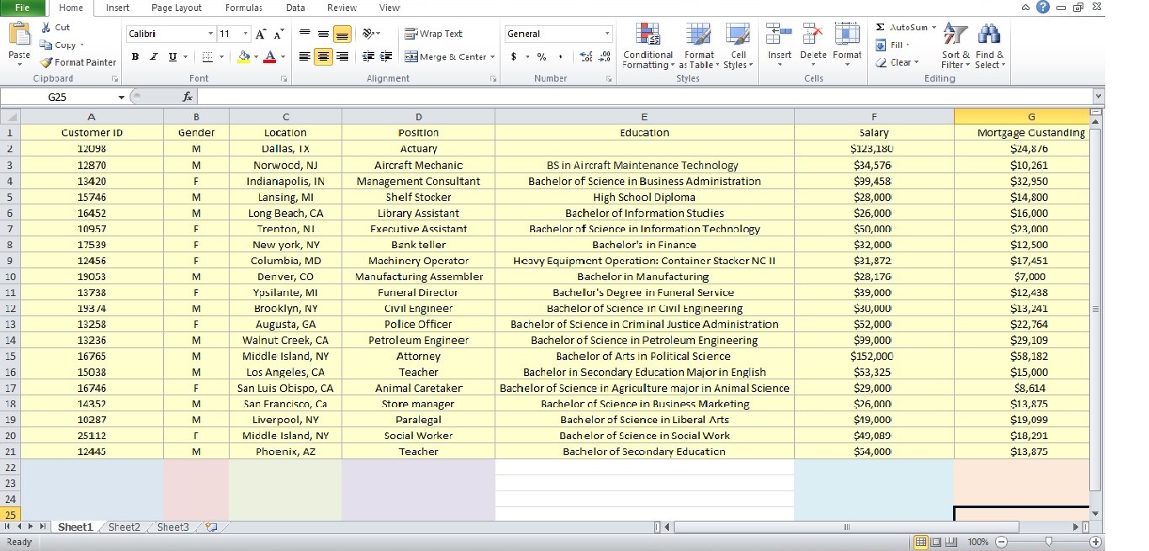
Task: Click the Excel Help question mark
Action: [1043, 8]
